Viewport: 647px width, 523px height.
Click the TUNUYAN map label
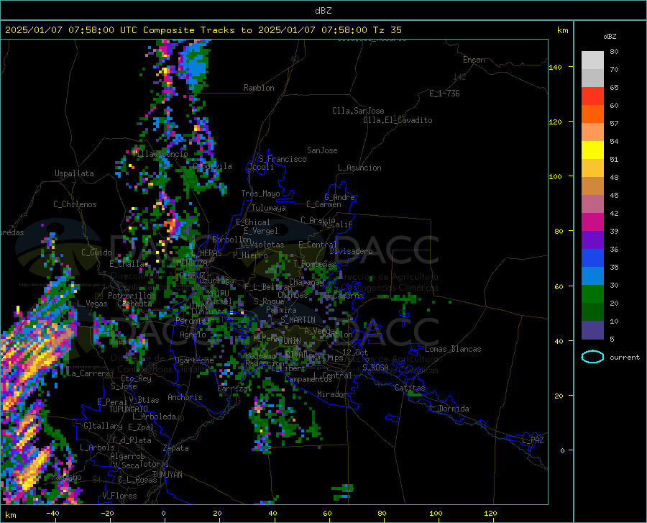[x=167, y=475]
